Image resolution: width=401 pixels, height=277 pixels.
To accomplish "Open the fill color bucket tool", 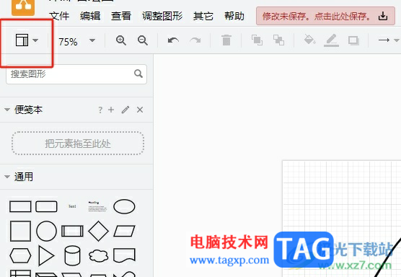I will pyautogui.click(x=309, y=40).
